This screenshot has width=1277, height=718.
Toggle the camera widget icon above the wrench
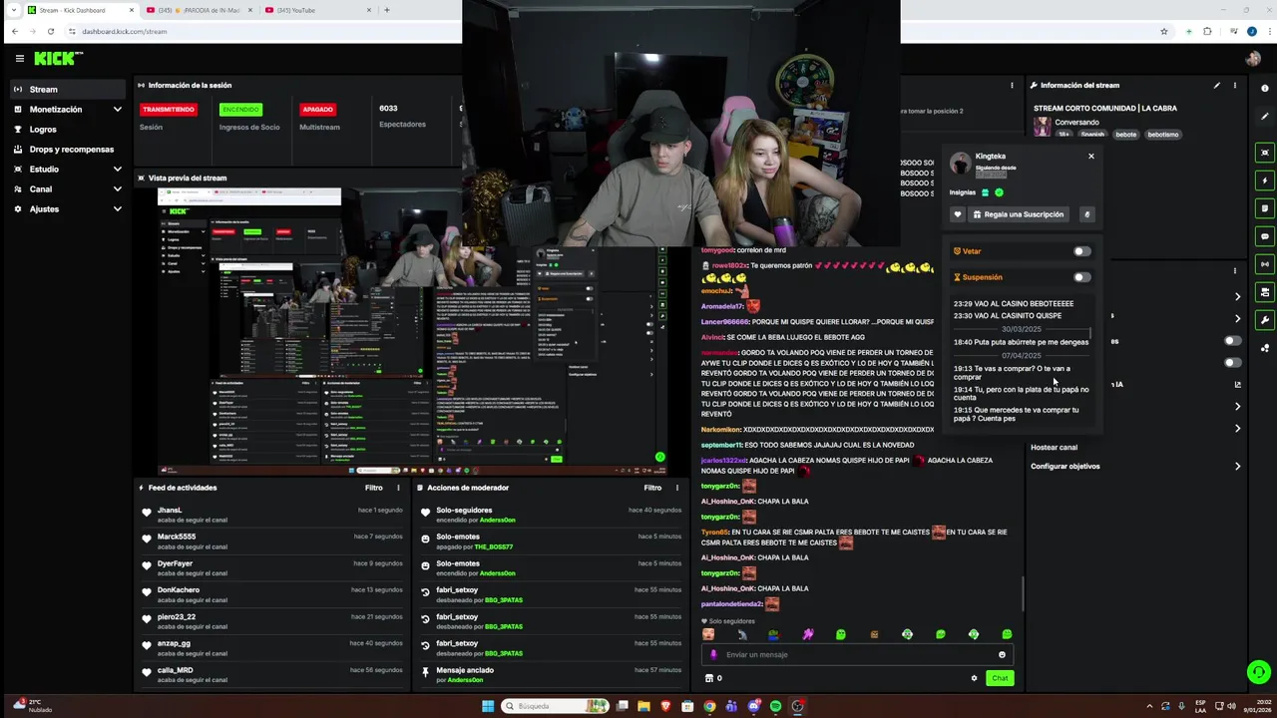(1265, 292)
